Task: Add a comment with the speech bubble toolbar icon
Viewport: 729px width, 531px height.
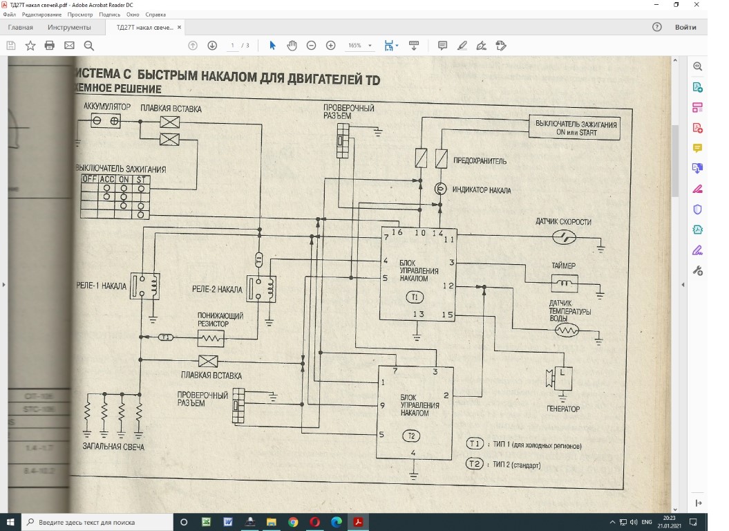Action: pos(443,46)
